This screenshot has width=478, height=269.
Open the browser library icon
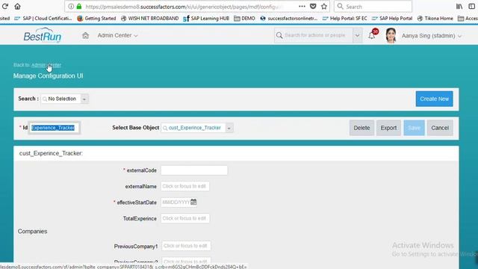(x=459, y=7)
